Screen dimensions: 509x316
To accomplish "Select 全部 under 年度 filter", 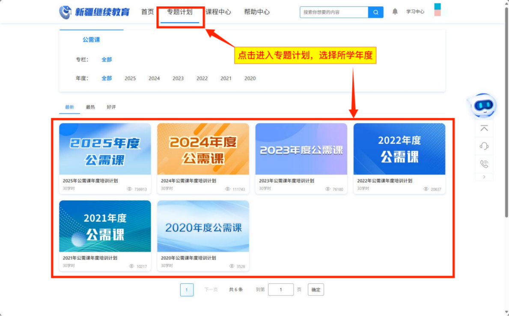I will pyautogui.click(x=107, y=78).
